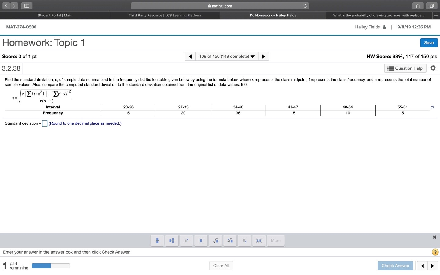Image resolution: width=440 pixels, height=275 pixels.
Task: Save the homework with Save button
Action: coord(429,42)
